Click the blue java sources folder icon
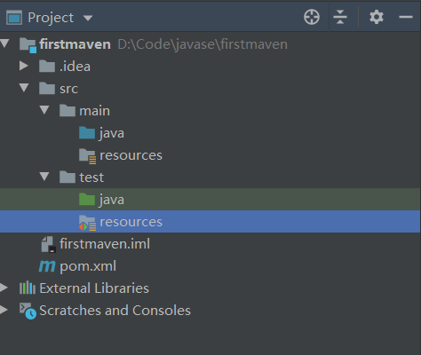 click(87, 133)
